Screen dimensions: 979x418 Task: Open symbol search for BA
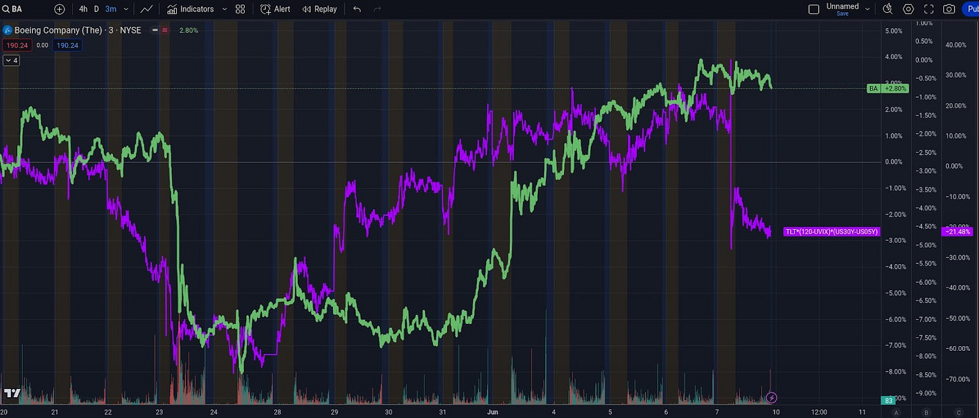click(x=12, y=9)
